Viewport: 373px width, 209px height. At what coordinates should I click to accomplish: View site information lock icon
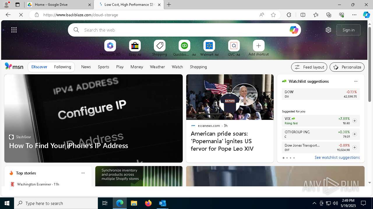(x=37, y=15)
